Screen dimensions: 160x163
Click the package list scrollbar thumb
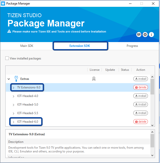click(x=152, y=87)
